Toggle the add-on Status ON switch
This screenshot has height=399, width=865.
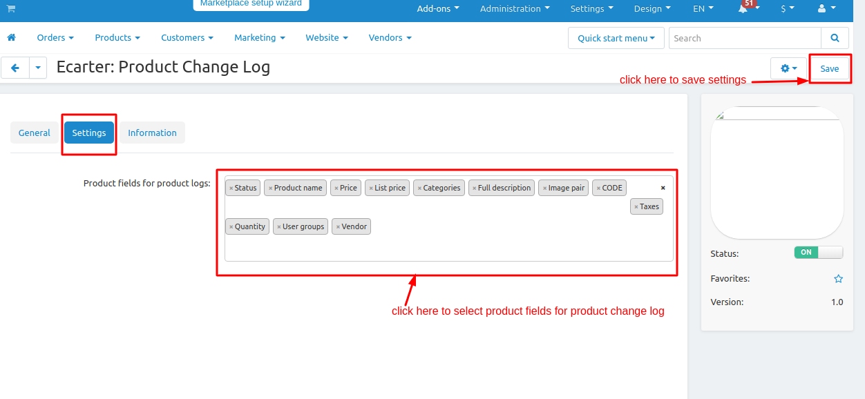tap(819, 253)
